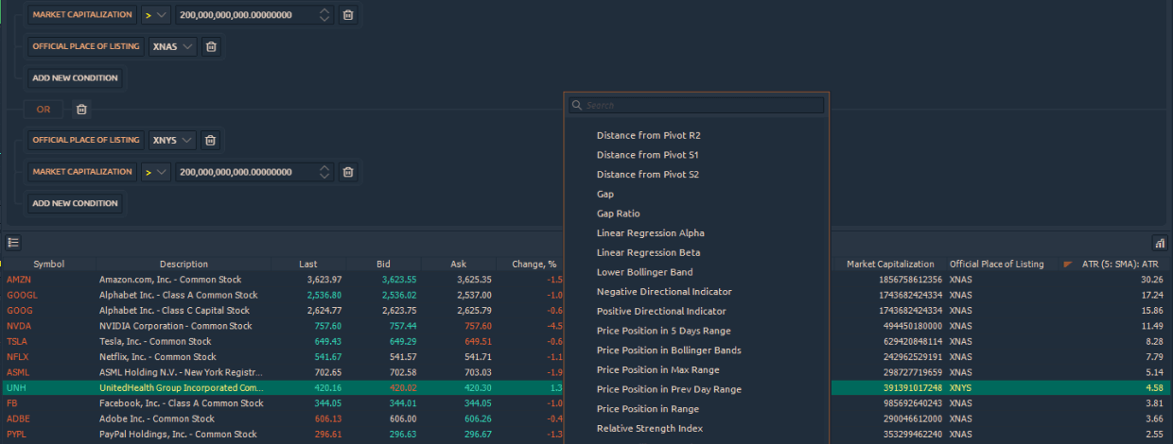Select the NFLX Netflix row
This screenshot has width=1173, height=444.
[586, 356]
